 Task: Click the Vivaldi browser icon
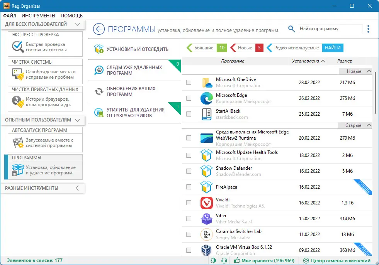click(207, 203)
